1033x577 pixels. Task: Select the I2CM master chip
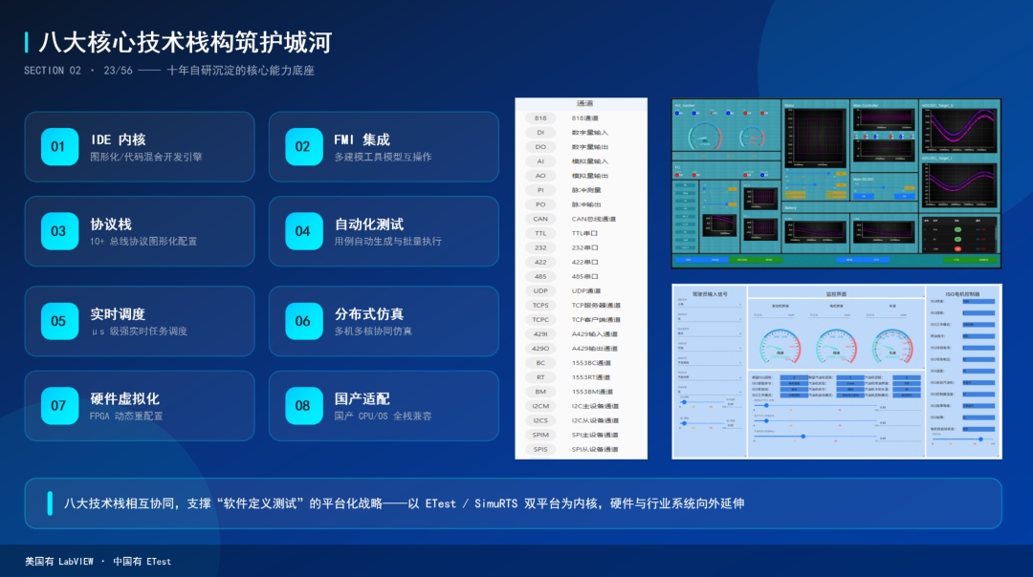click(x=540, y=406)
